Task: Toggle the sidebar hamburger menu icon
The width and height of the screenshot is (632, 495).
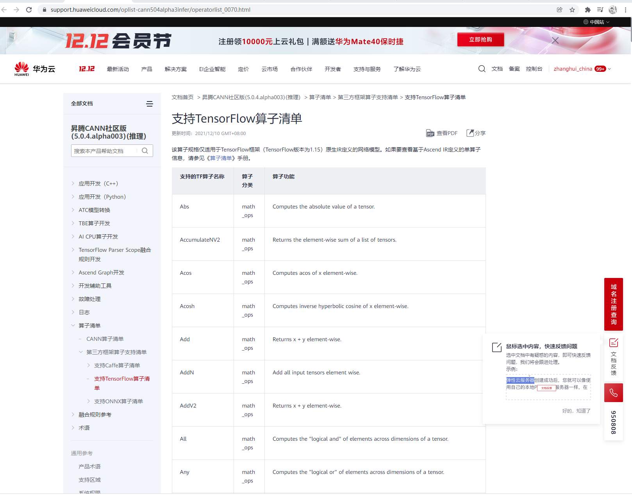Action: click(x=150, y=104)
